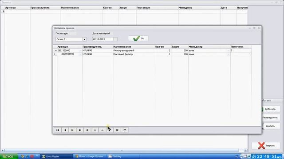The image size is (284, 159).
Task: Delete record with minus button
Action: click(95, 130)
